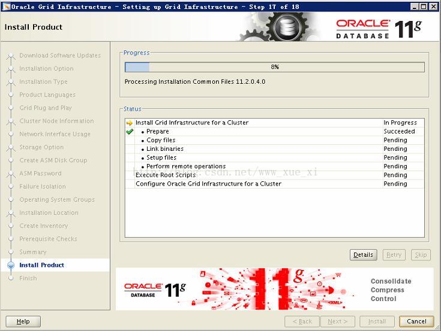Viewport: 441px width, 331px height.
Task: Click the Finish step bullet icon
Action: click(11, 278)
